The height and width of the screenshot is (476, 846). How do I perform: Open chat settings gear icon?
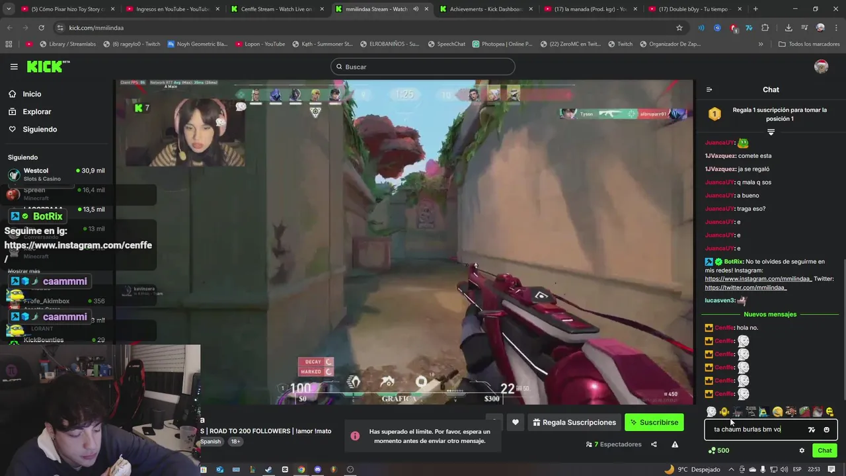click(802, 451)
